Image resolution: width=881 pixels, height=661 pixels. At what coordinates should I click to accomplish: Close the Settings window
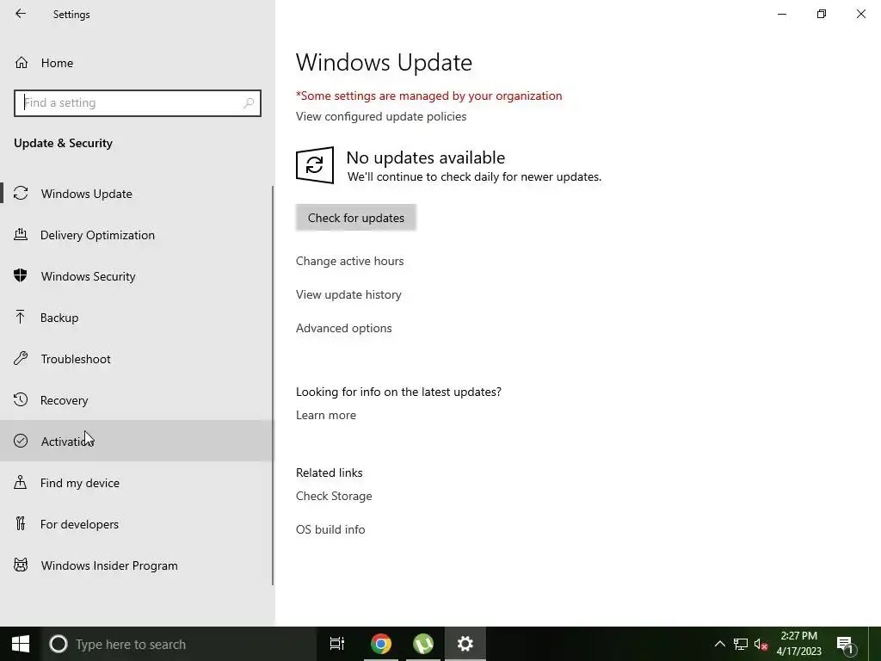coord(860,14)
